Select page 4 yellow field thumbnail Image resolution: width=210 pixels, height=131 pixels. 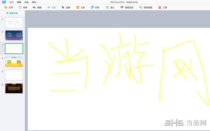pyautogui.click(x=14, y=62)
